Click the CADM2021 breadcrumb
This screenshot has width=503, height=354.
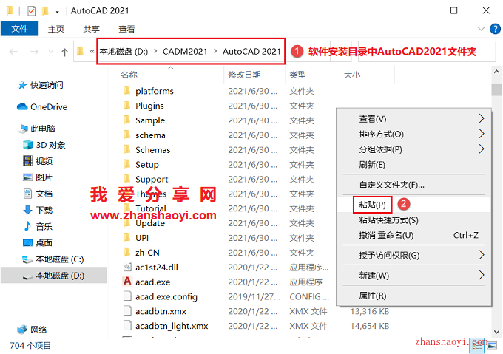[185, 52]
